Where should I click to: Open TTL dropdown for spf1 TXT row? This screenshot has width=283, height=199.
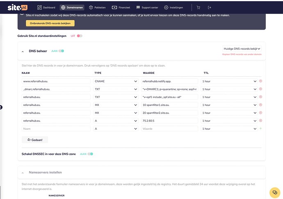pos(229,97)
